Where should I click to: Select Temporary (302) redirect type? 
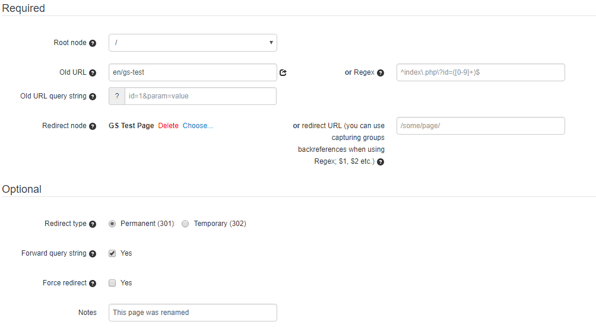click(186, 224)
